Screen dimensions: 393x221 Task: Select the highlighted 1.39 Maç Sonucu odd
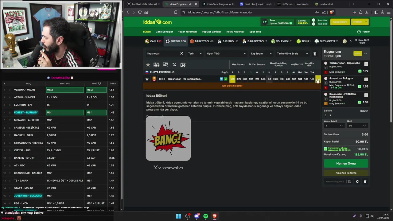coord(232,79)
